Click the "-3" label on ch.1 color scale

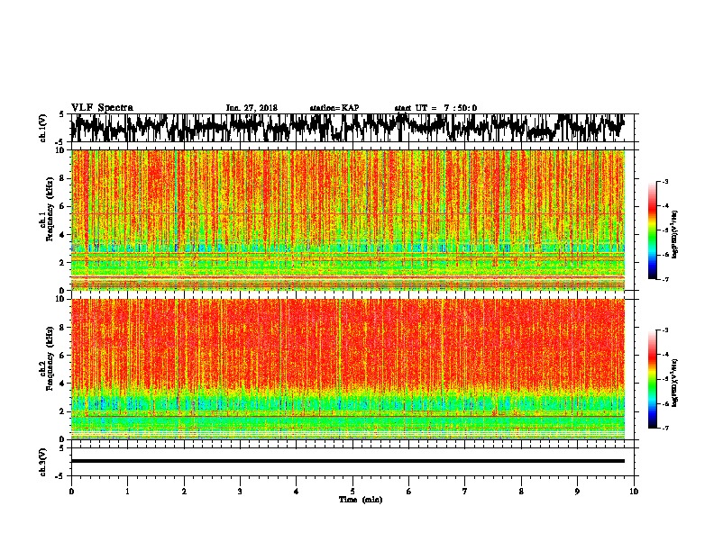(x=665, y=182)
